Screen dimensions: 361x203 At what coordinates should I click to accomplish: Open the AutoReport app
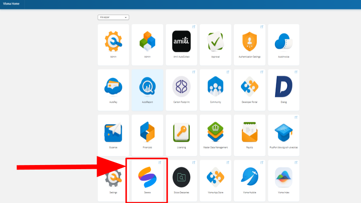147,90
